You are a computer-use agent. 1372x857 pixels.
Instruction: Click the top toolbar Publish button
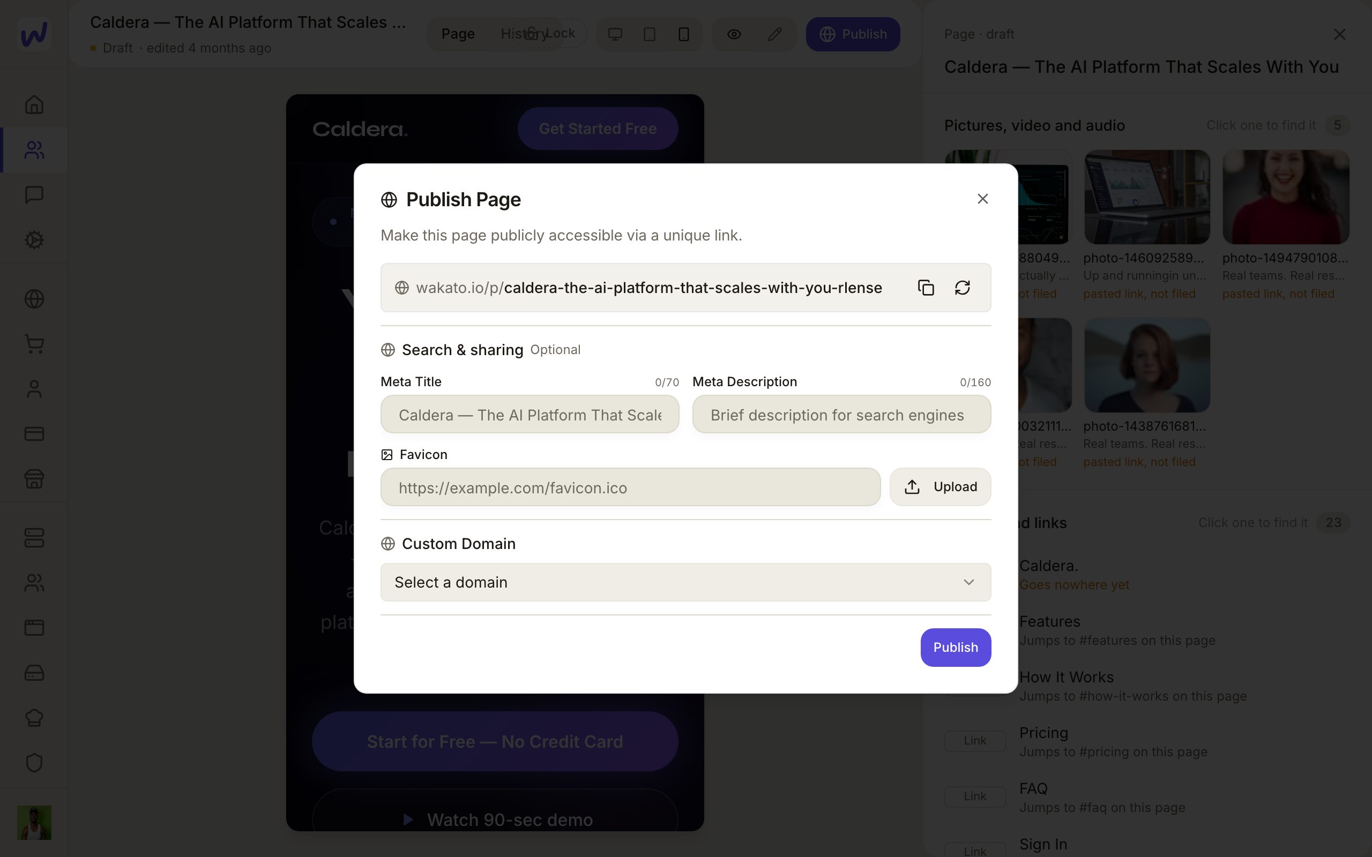coord(853,34)
